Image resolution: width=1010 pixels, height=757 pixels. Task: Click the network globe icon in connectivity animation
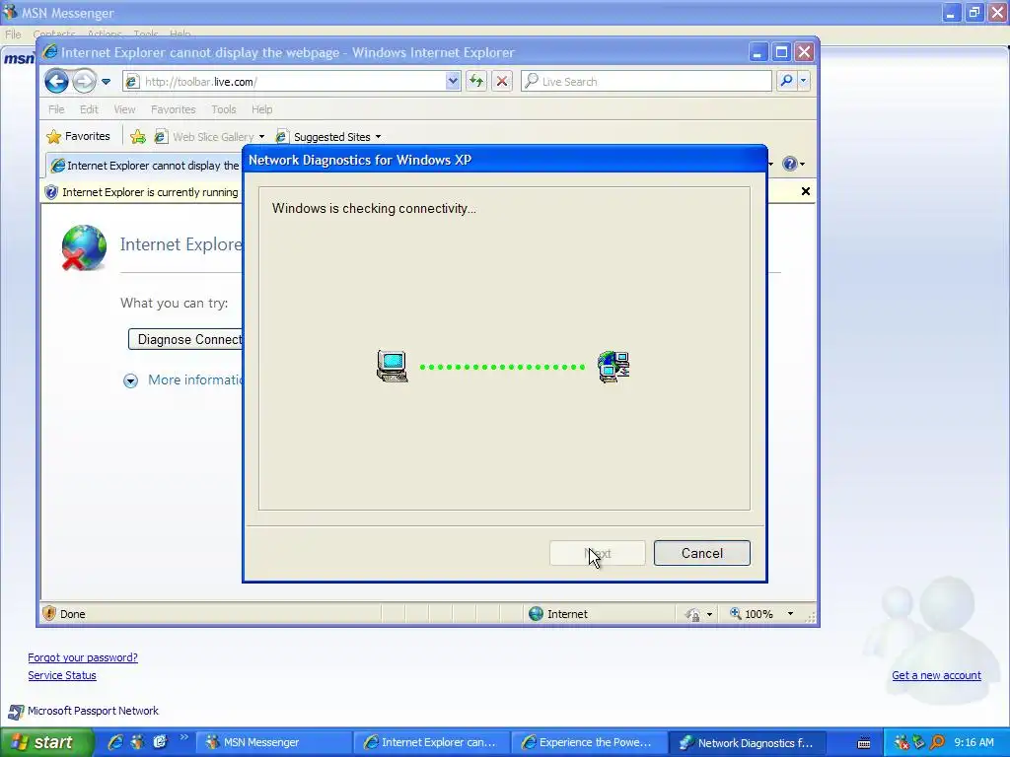[x=613, y=367]
